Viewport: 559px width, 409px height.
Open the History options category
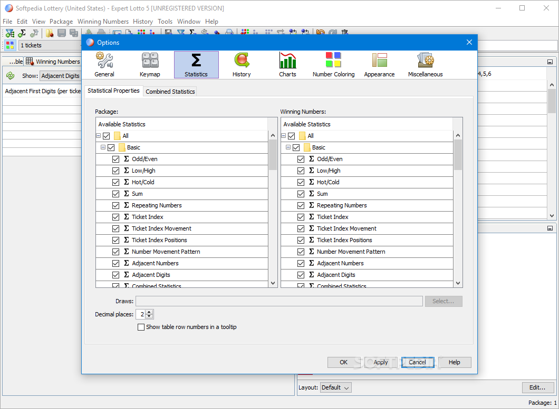(x=242, y=64)
